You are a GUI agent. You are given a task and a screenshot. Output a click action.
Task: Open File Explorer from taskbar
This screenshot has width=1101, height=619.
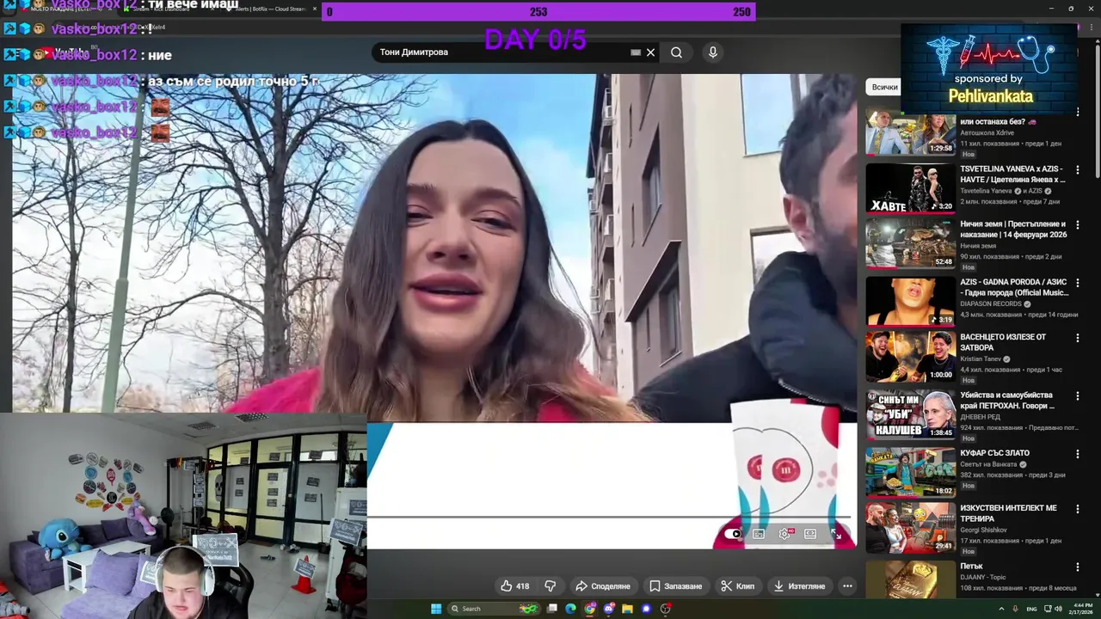tap(628, 609)
